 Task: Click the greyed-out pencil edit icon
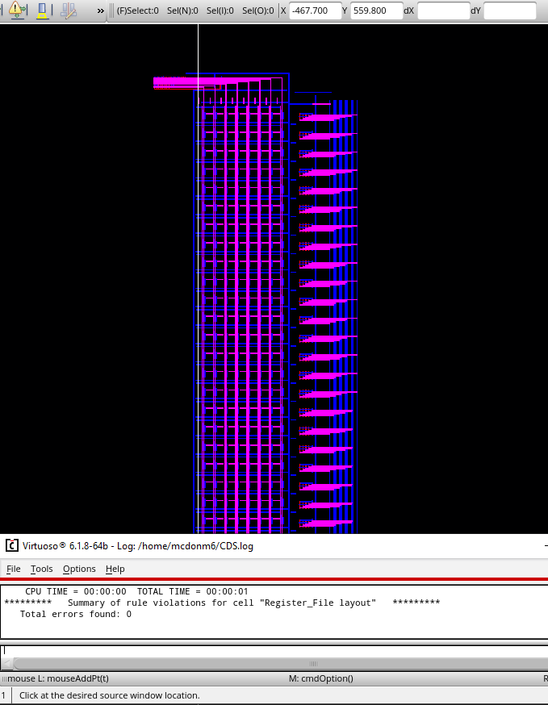pyautogui.click(x=69, y=10)
